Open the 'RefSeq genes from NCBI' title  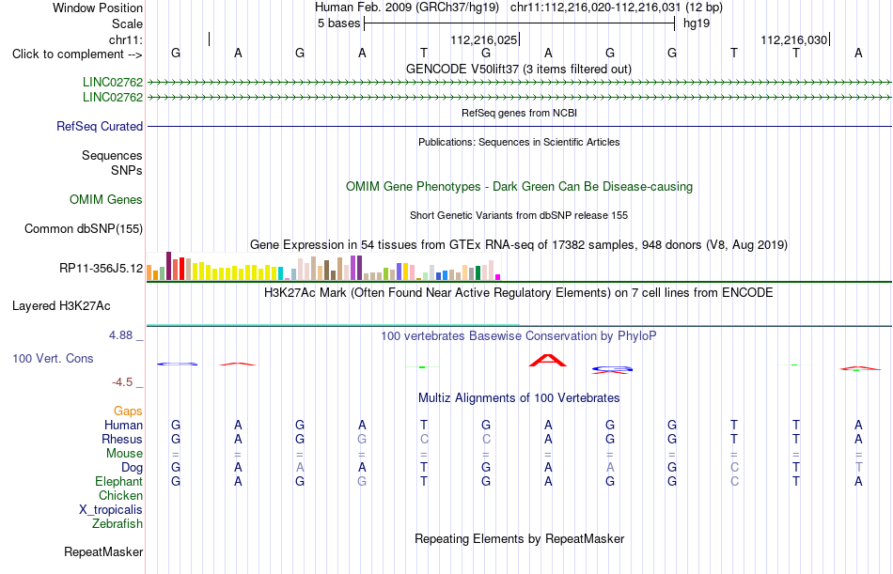(x=519, y=113)
